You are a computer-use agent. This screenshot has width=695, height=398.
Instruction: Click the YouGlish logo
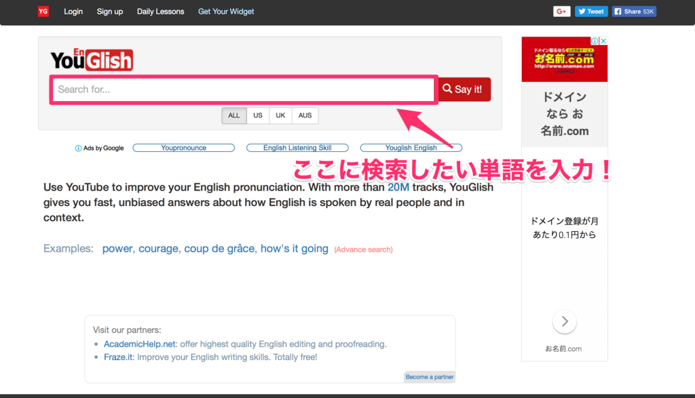coord(92,59)
